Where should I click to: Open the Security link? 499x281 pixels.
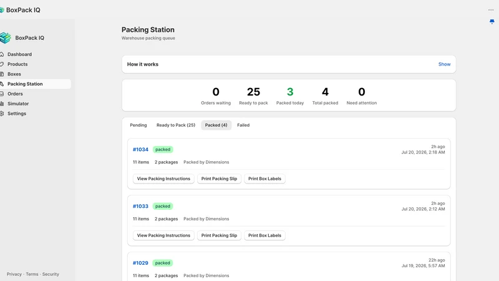[51, 274]
